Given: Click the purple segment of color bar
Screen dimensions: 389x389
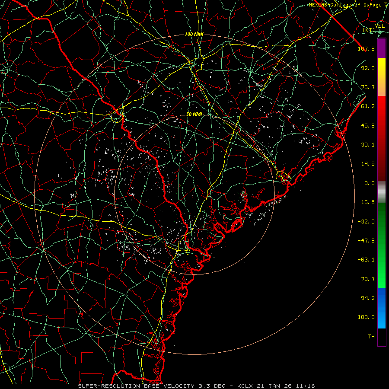Looking at the screenshot, I should [382, 48].
